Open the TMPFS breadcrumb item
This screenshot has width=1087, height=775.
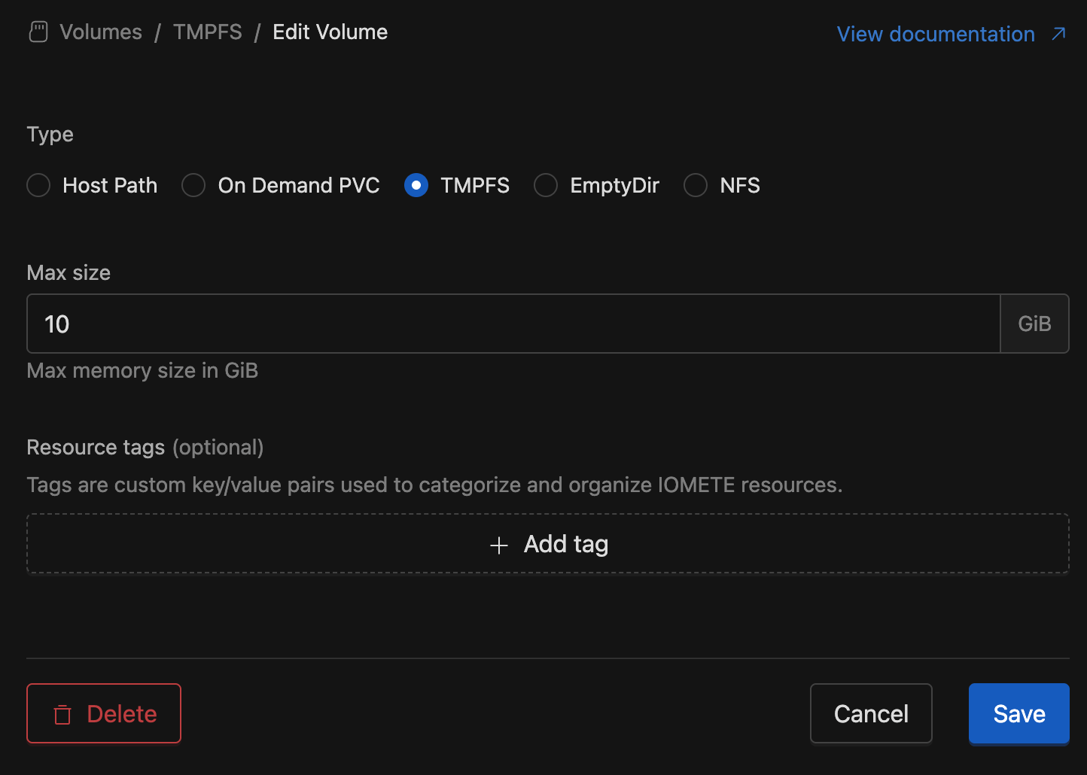(207, 32)
